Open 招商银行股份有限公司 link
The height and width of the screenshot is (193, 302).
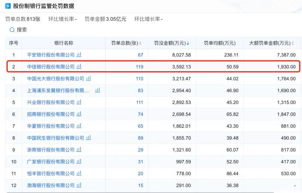pyautogui.click(x=51, y=114)
